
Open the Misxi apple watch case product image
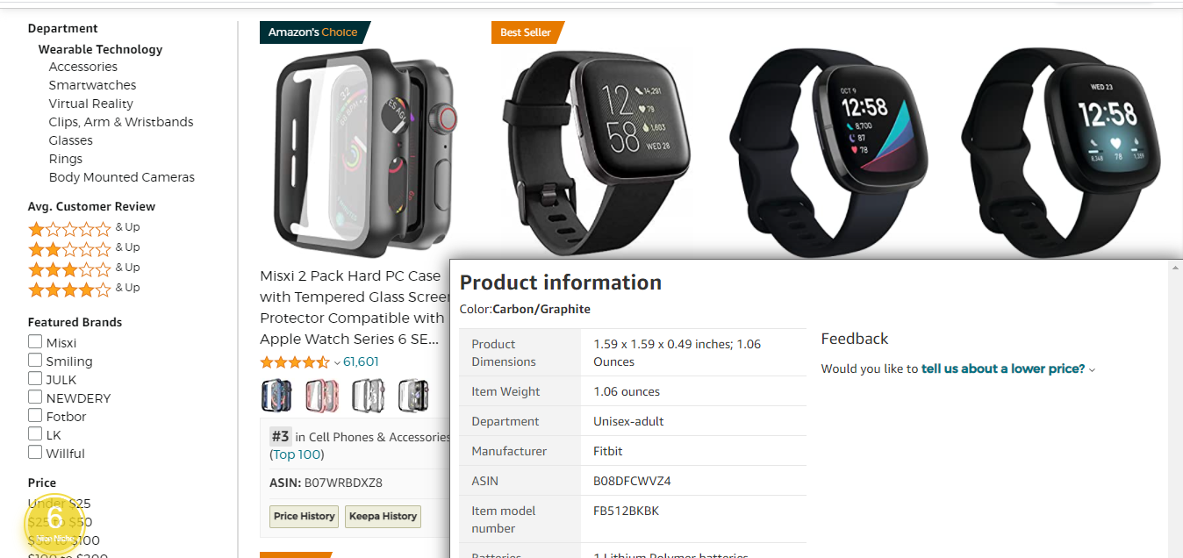[x=363, y=153]
